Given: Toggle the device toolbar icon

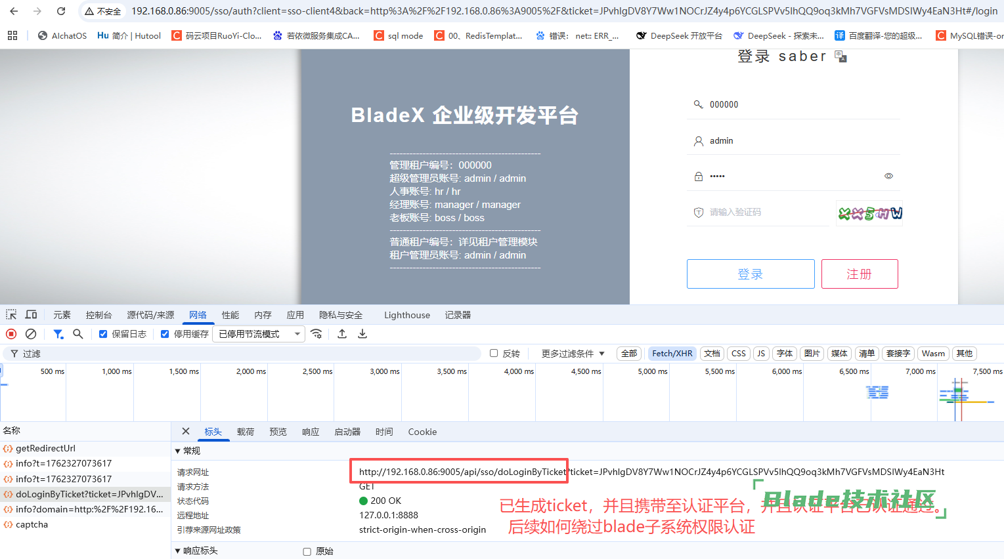Looking at the screenshot, I should pos(31,315).
